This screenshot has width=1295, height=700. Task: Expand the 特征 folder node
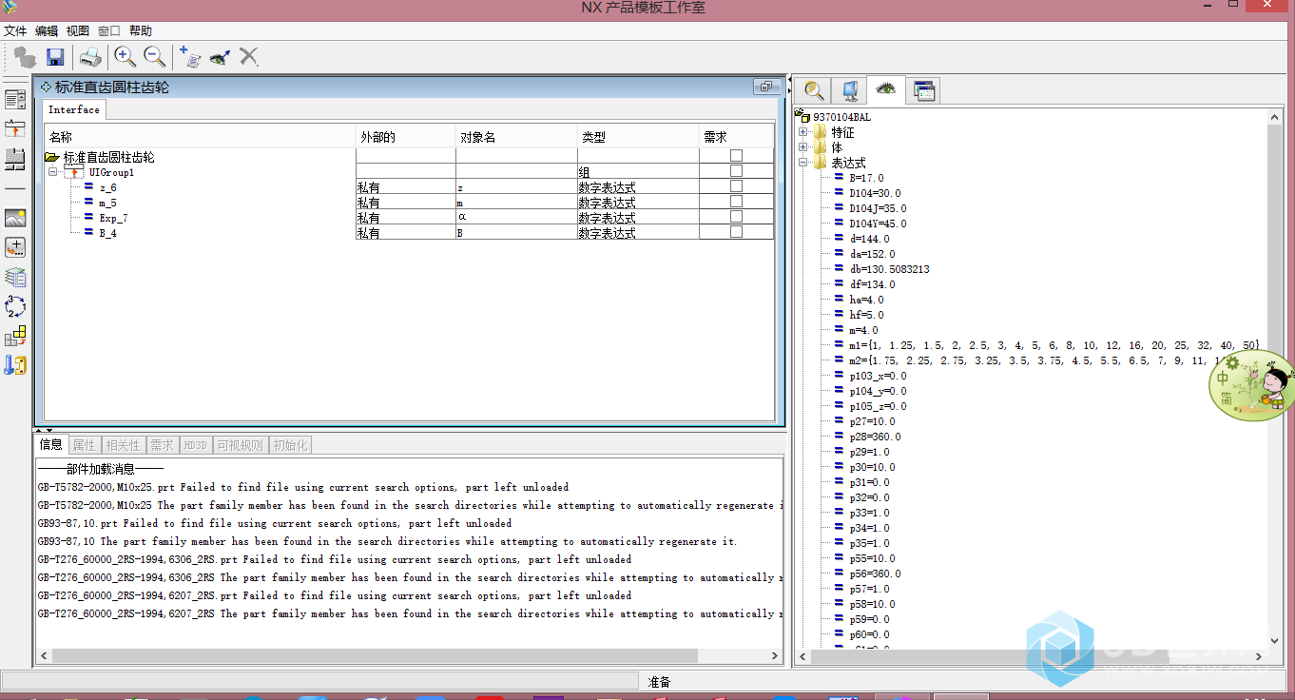(803, 132)
